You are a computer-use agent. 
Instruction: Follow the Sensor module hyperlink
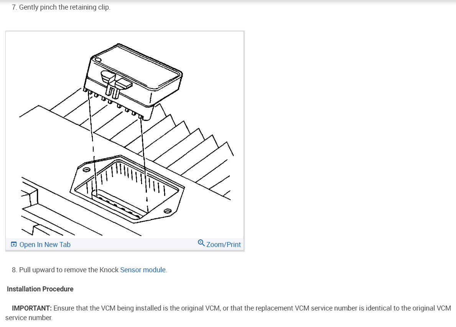[143, 270]
